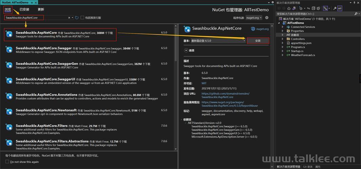Toggle preview selected items in Solution Explorer
The height and width of the screenshot is (169, 361).
point(340,8)
